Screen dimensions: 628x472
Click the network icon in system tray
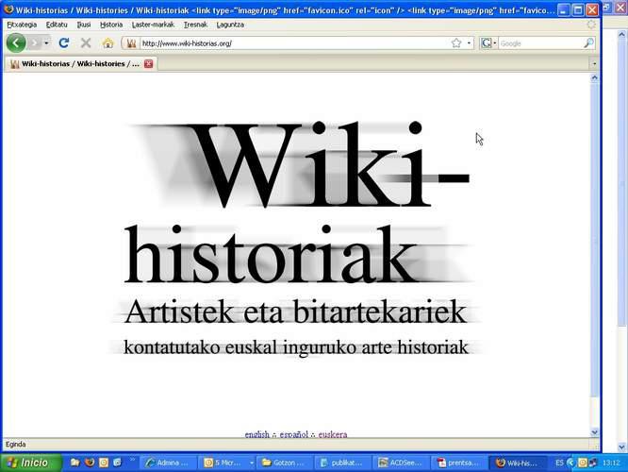[592, 463]
